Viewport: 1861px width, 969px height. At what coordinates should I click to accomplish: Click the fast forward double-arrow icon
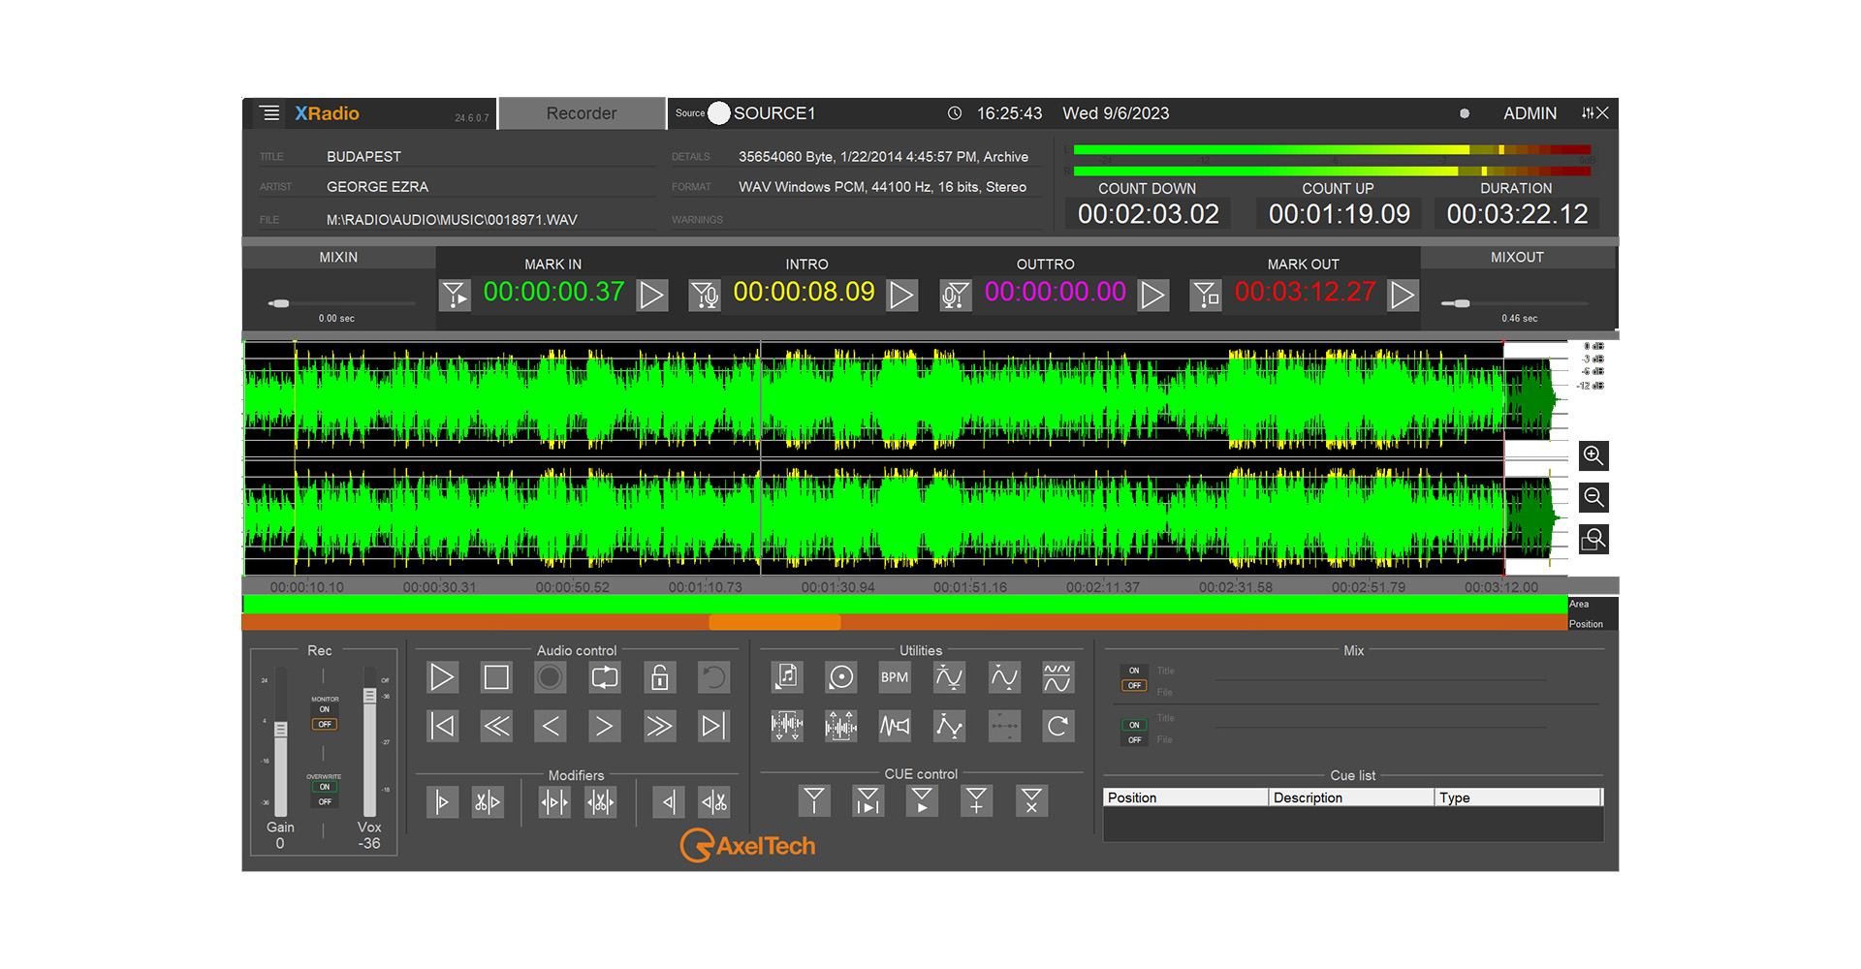click(658, 726)
